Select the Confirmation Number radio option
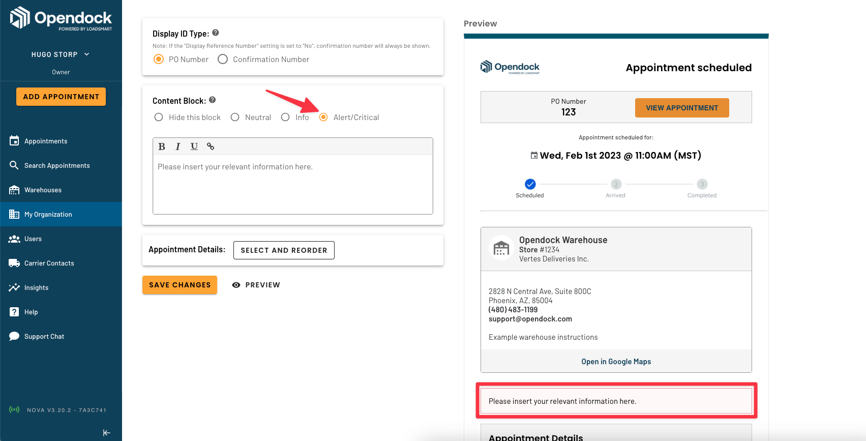 [263, 60]
